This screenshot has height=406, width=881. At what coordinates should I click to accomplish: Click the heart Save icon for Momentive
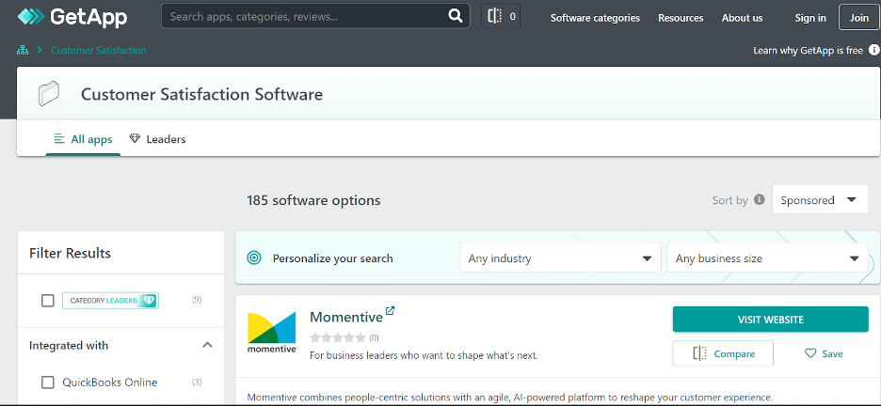[x=810, y=353]
